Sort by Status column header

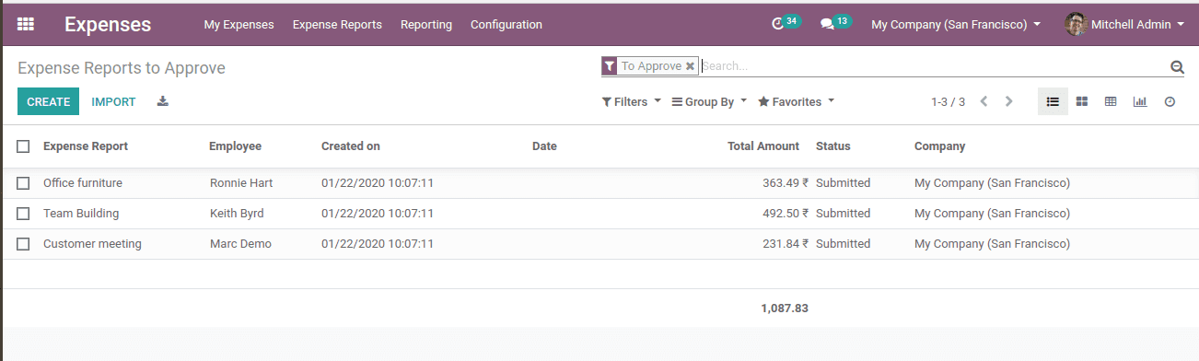(833, 146)
